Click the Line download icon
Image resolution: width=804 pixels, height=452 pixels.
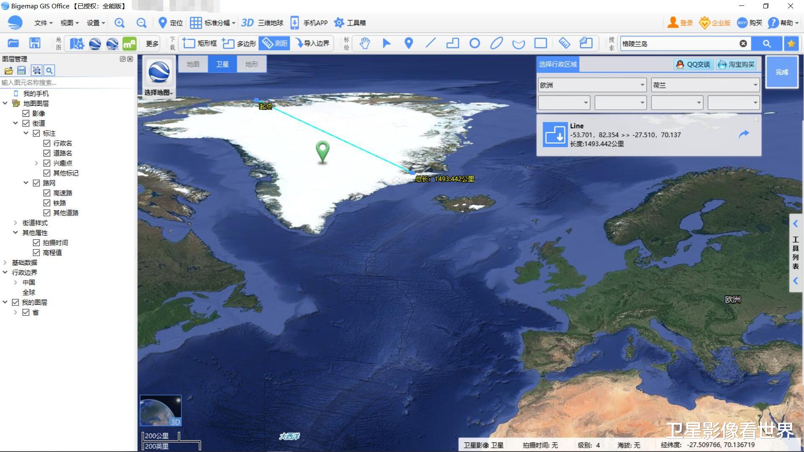tap(555, 135)
